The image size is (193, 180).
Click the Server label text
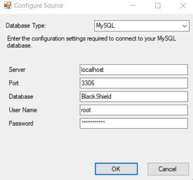(17, 70)
